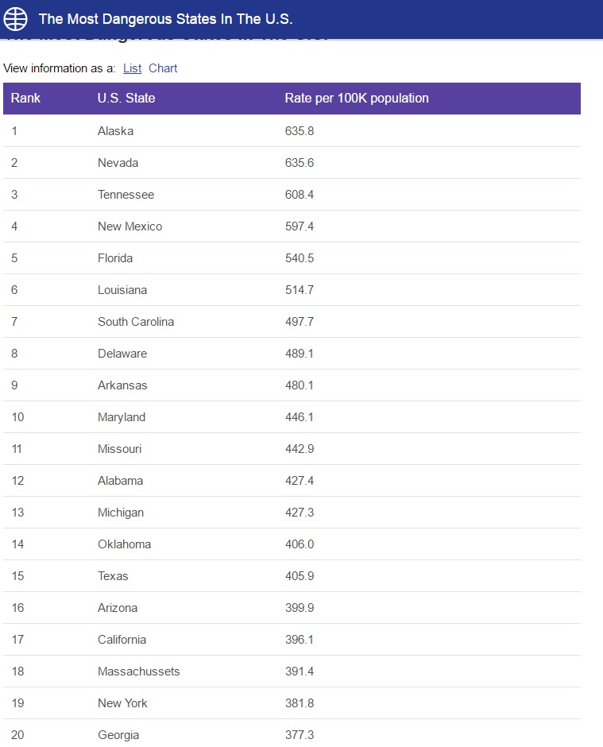Select the Nevada state name
The height and width of the screenshot is (747, 603).
(118, 162)
